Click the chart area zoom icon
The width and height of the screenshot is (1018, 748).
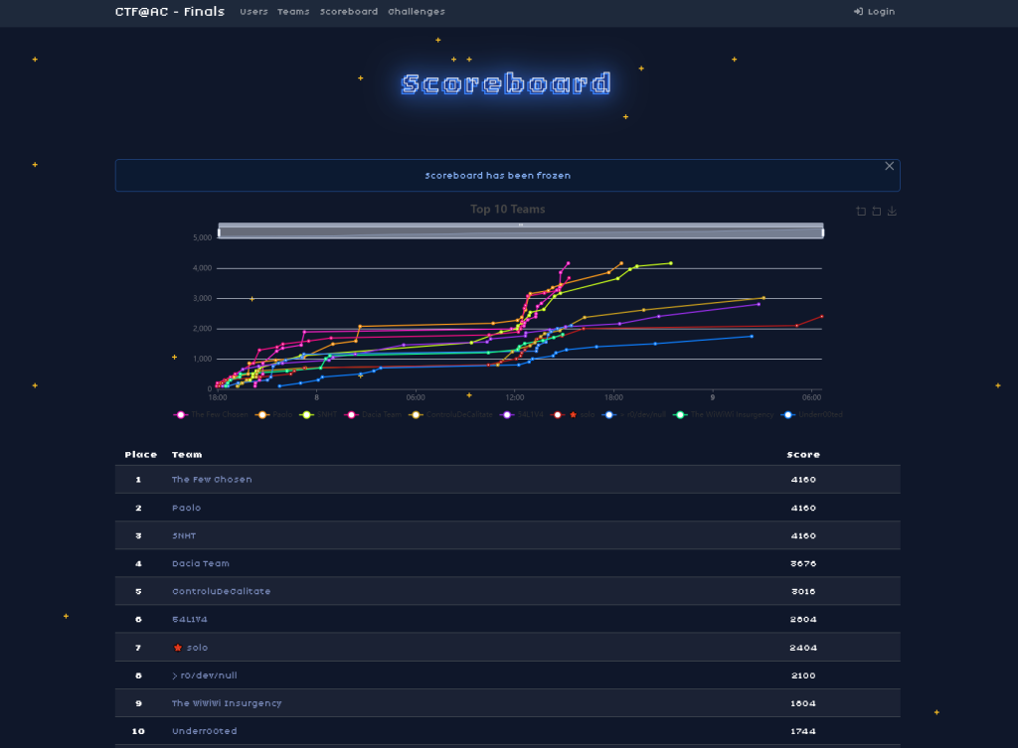(x=861, y=211)
